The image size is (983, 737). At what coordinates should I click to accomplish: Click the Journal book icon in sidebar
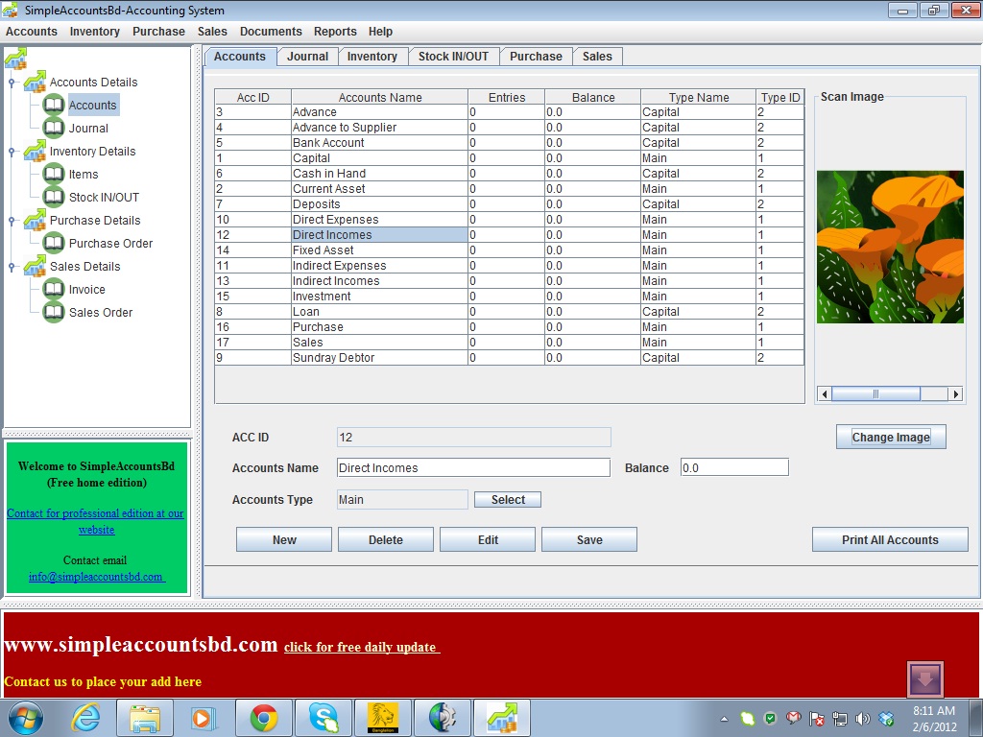[x=54, y=128]
